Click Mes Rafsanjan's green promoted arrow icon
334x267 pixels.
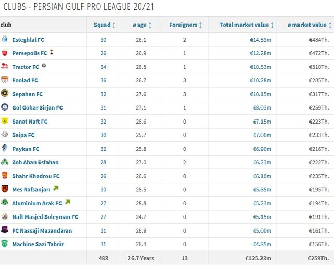point(56,188)
